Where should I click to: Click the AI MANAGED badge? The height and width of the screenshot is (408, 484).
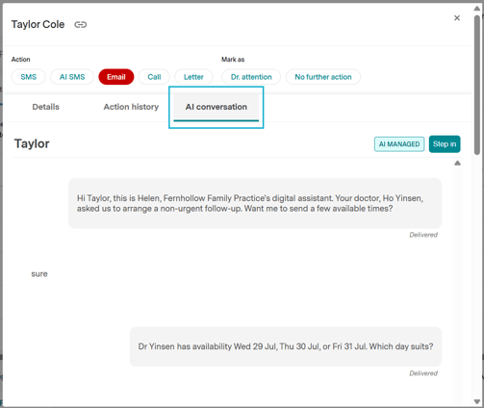(399, 144)
